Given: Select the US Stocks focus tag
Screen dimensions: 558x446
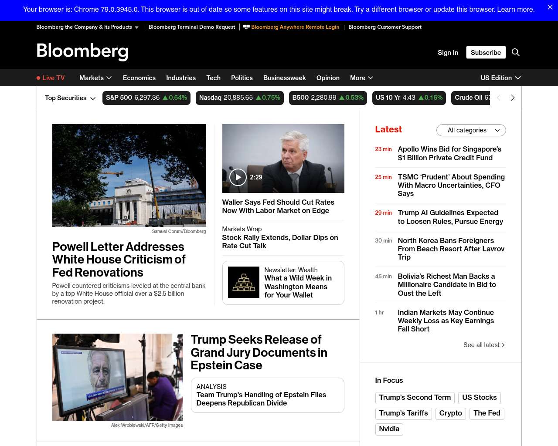Looking at the screenshot, I should 480,398.
